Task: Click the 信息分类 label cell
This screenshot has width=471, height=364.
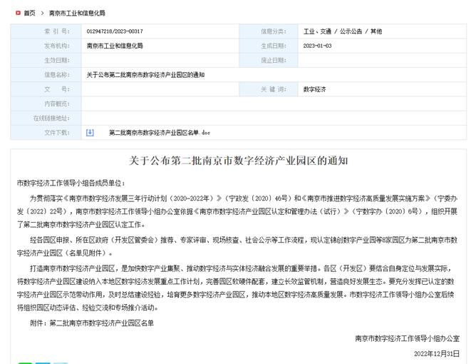Action: pyautogui.click(x=269, y=31)
